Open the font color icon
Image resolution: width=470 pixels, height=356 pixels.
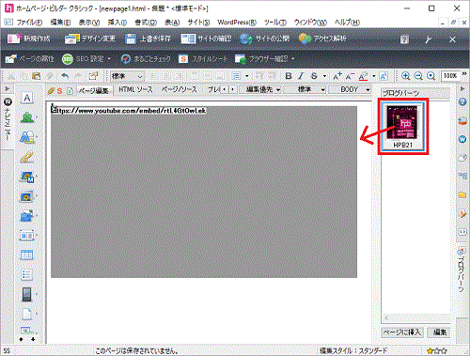pyautogui.click(x=363, y=76)
